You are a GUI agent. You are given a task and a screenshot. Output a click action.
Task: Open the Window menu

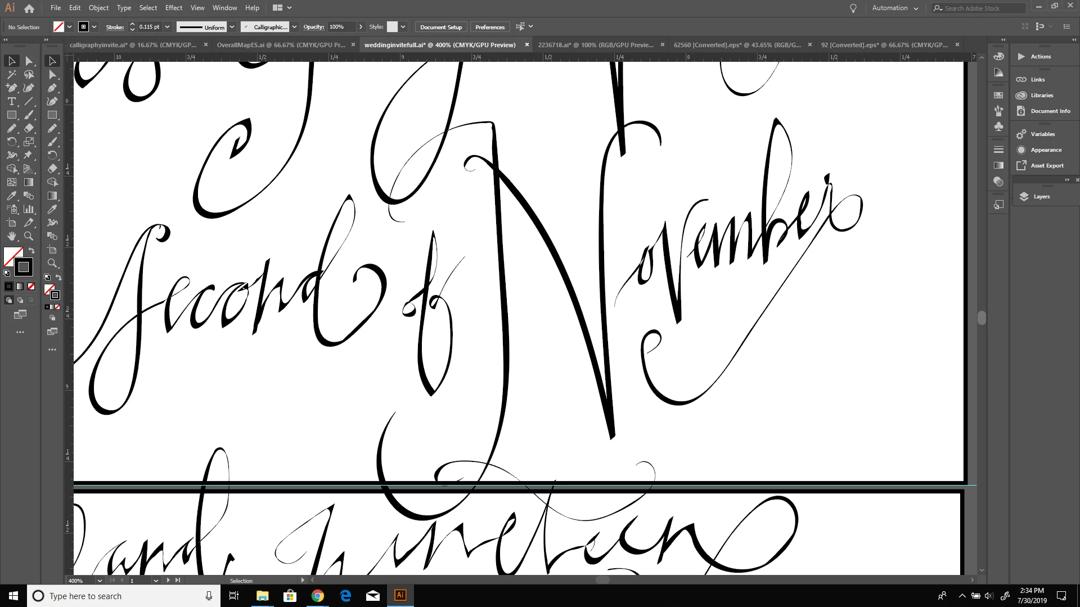click(225, 8)
